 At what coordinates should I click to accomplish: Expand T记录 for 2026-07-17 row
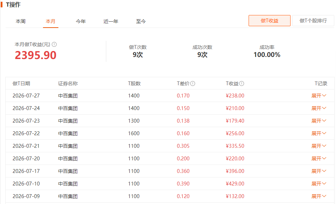(319, 171)
